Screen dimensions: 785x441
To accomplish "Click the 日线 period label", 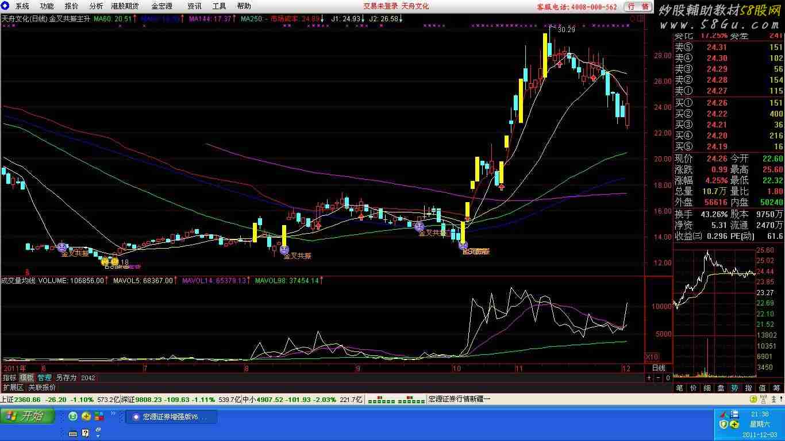I will (659, 368).
